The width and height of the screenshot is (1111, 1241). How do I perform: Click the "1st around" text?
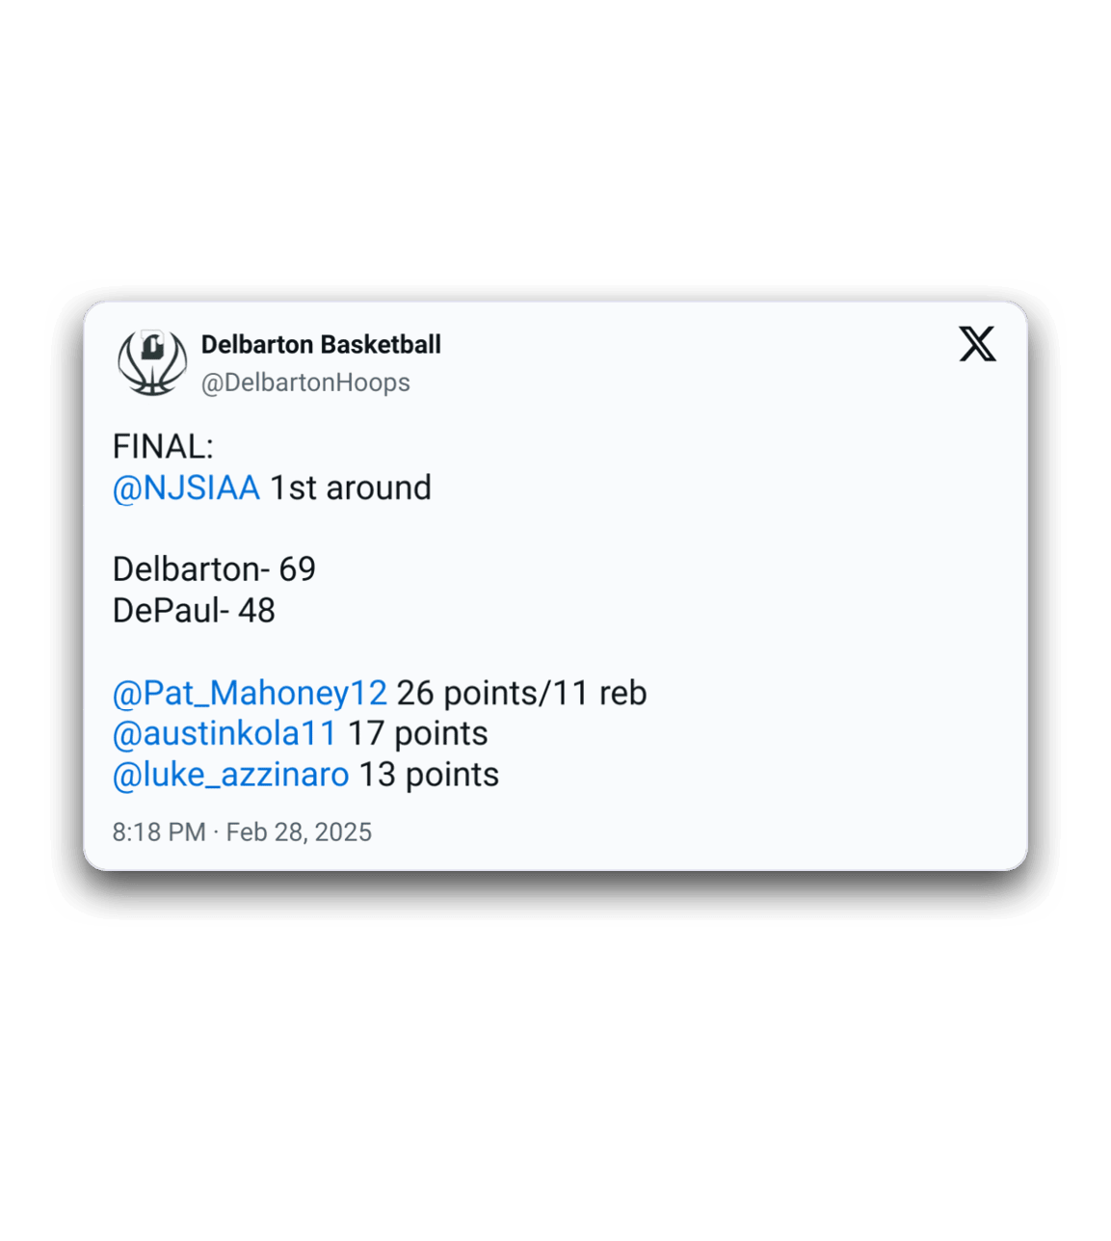(350, 488)
